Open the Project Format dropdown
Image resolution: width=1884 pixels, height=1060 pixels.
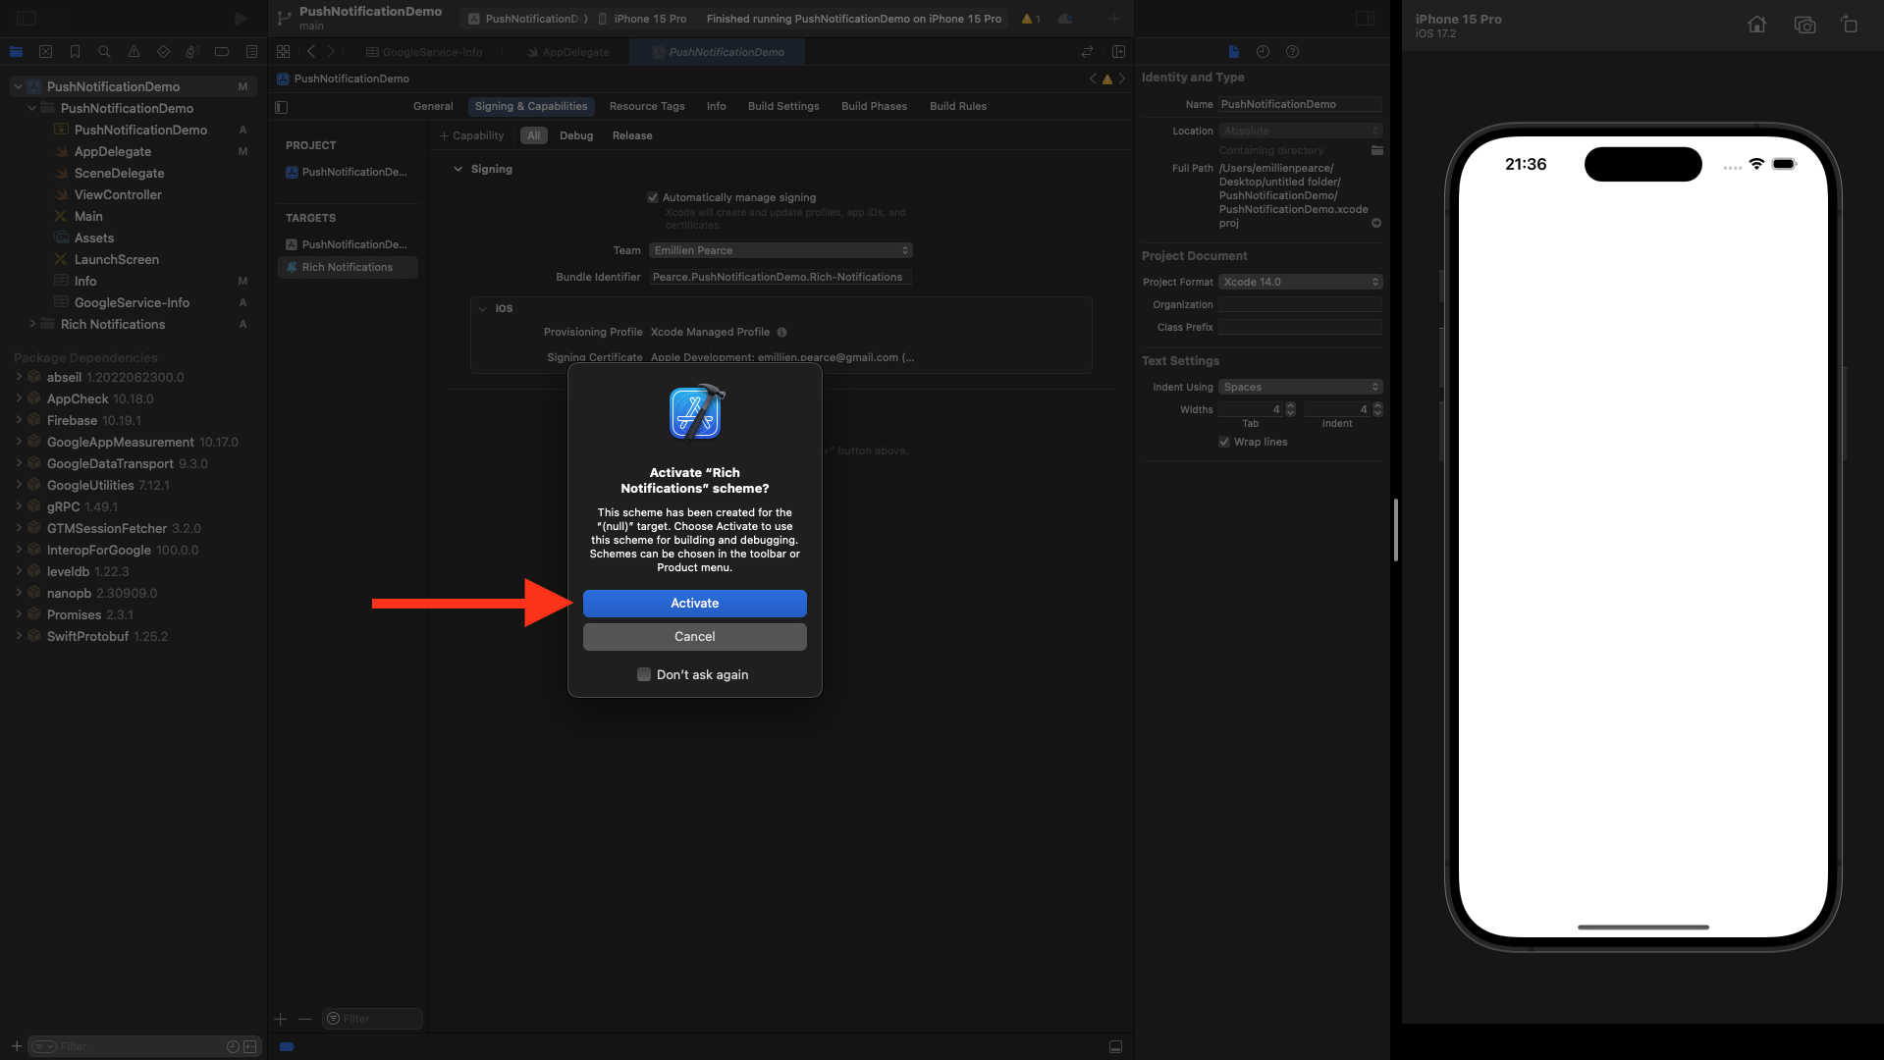1300,282
